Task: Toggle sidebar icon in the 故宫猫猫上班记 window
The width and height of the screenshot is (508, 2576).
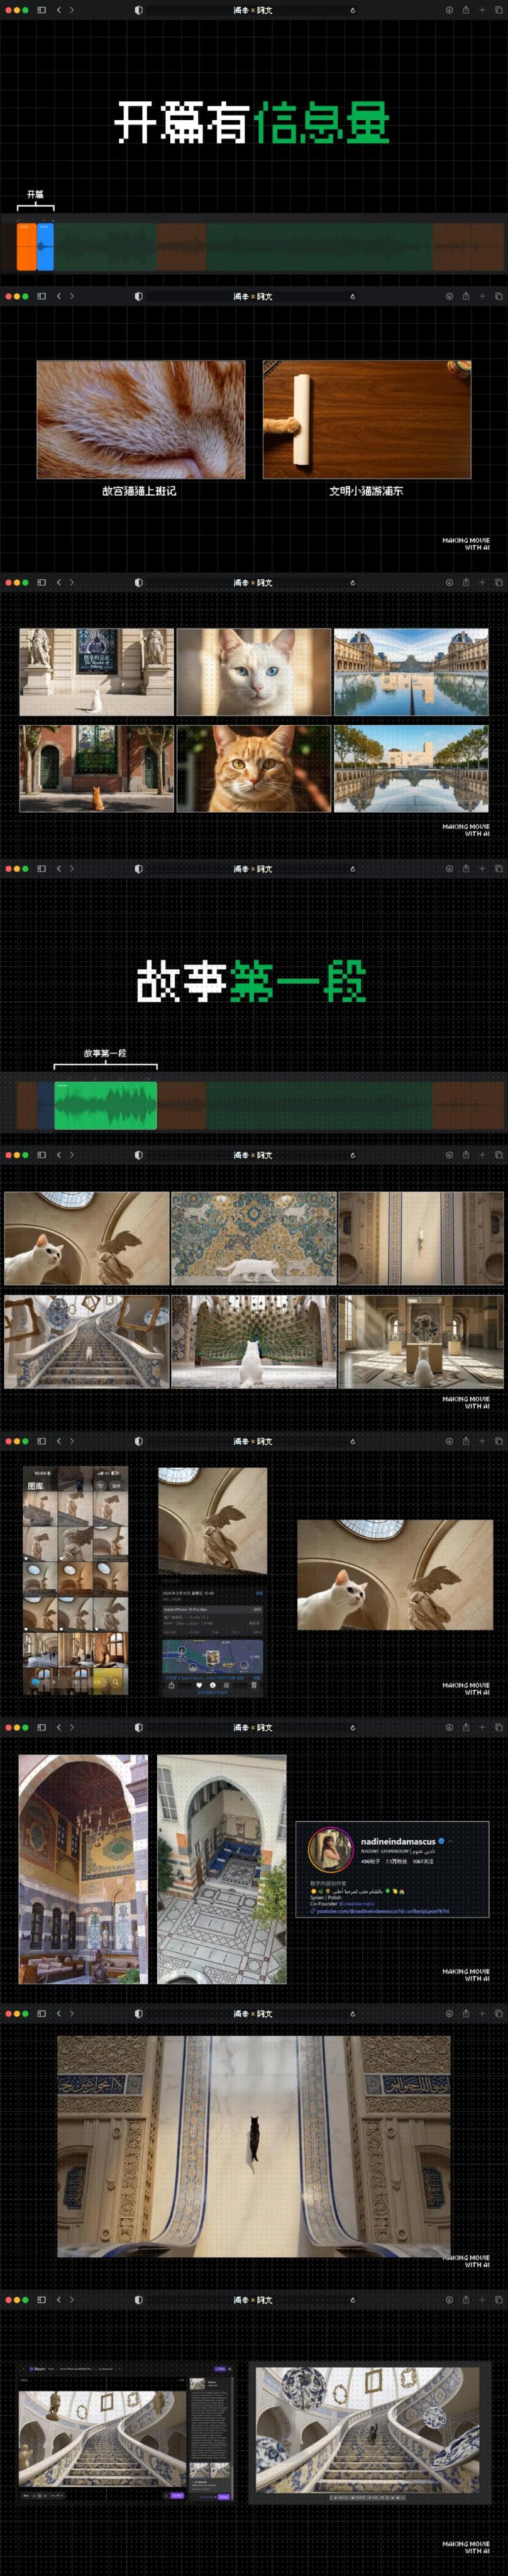Action: (x=42, y=296)
